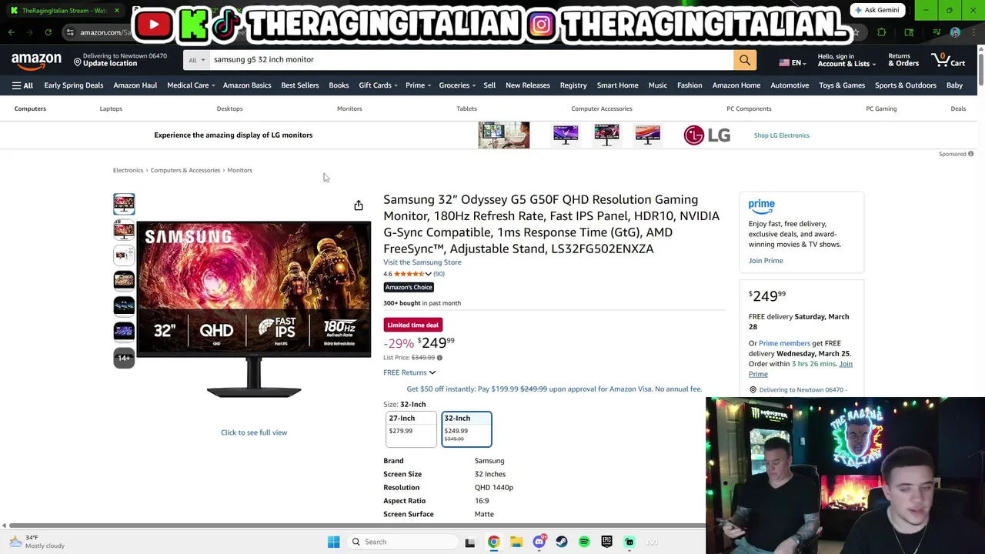Open the All hamburger menu
Viewport: 985px width, 554px height.
click(22, 85)
